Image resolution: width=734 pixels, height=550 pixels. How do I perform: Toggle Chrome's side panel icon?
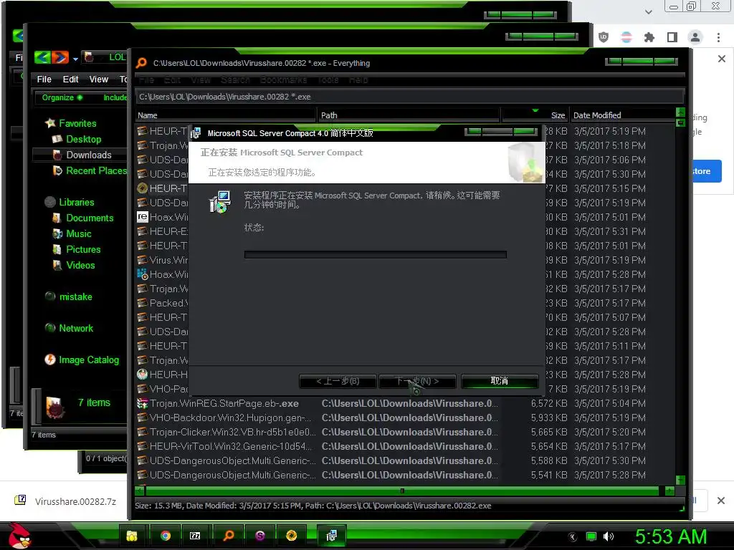pyautogui.click(x=672, y=37)
